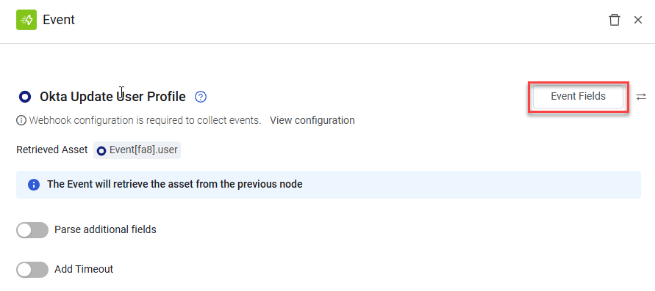Click the Event panel title text

59,20
